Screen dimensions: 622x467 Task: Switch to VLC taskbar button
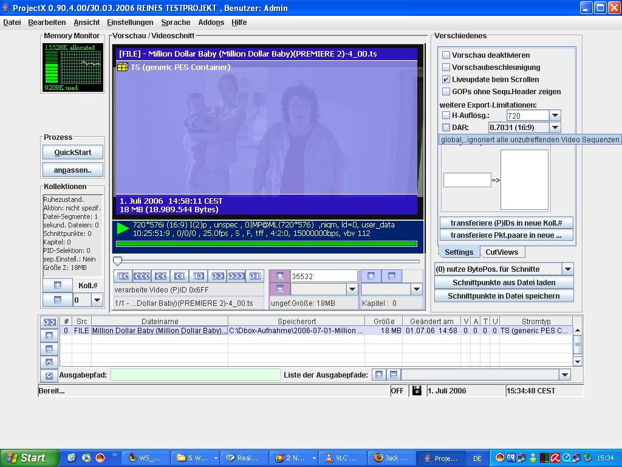(x=341, y=458)
